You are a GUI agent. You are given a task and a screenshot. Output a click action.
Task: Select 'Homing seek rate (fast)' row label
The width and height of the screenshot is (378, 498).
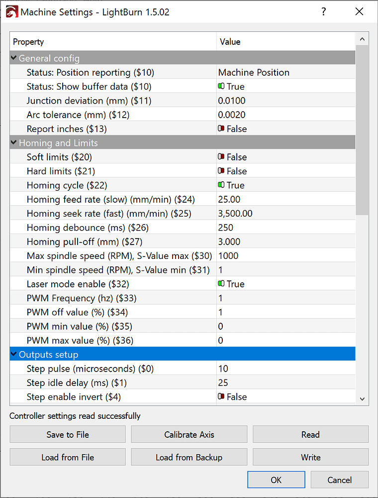pyautogui.click(x=109, y=214)
